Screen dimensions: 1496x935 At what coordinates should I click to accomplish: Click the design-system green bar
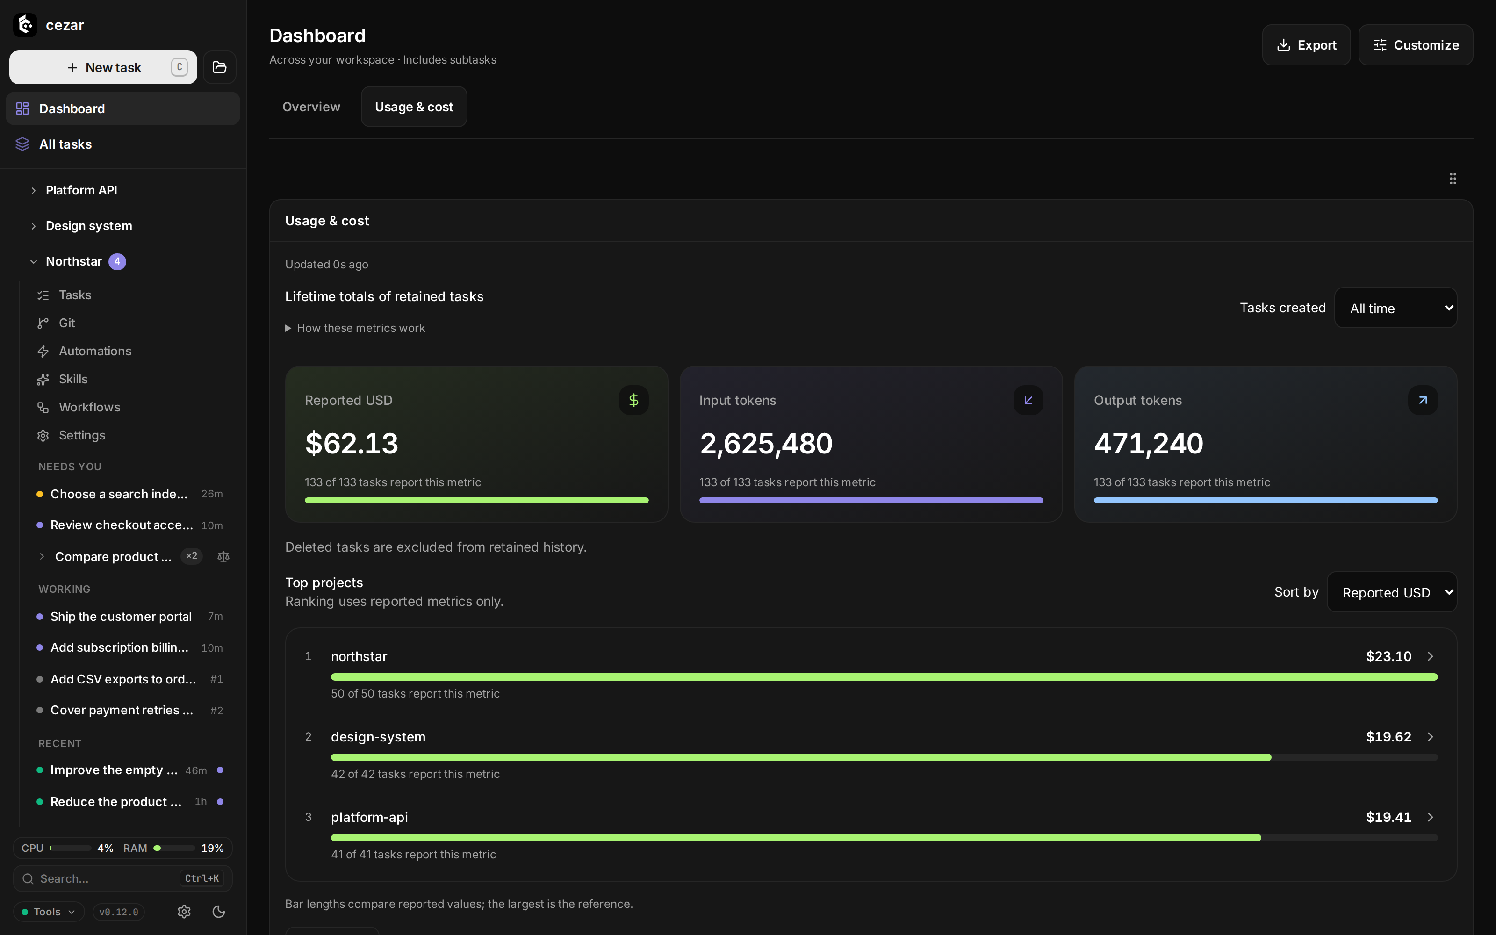coord(801,757)
